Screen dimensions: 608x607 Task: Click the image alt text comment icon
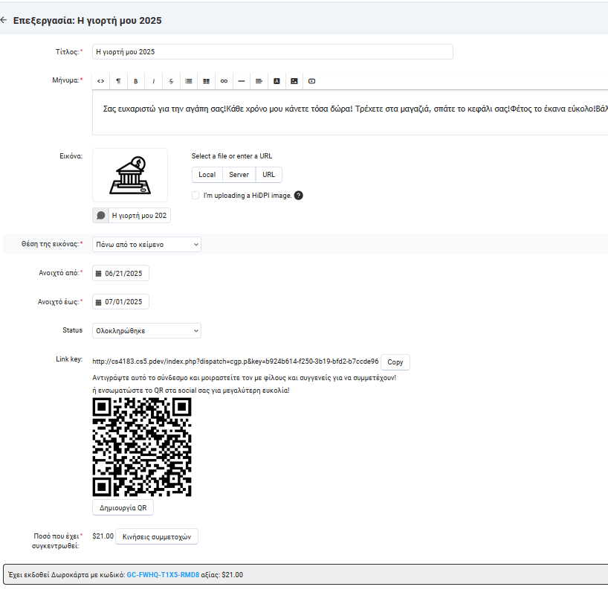(x=101, y=216)
